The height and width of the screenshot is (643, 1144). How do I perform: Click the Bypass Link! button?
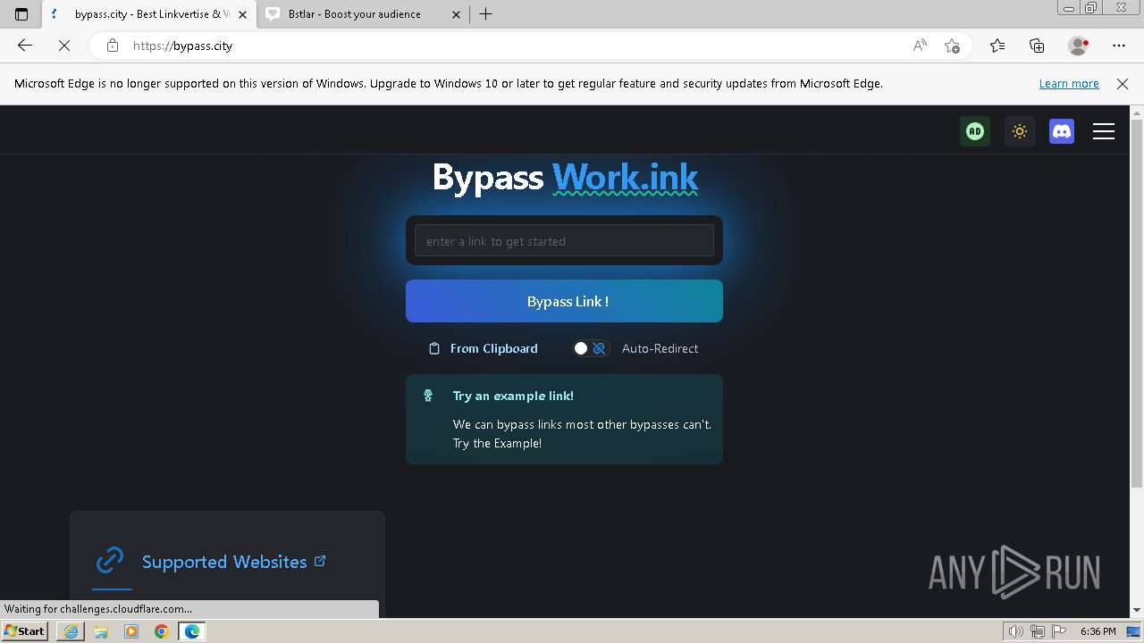tap(564, 301)
